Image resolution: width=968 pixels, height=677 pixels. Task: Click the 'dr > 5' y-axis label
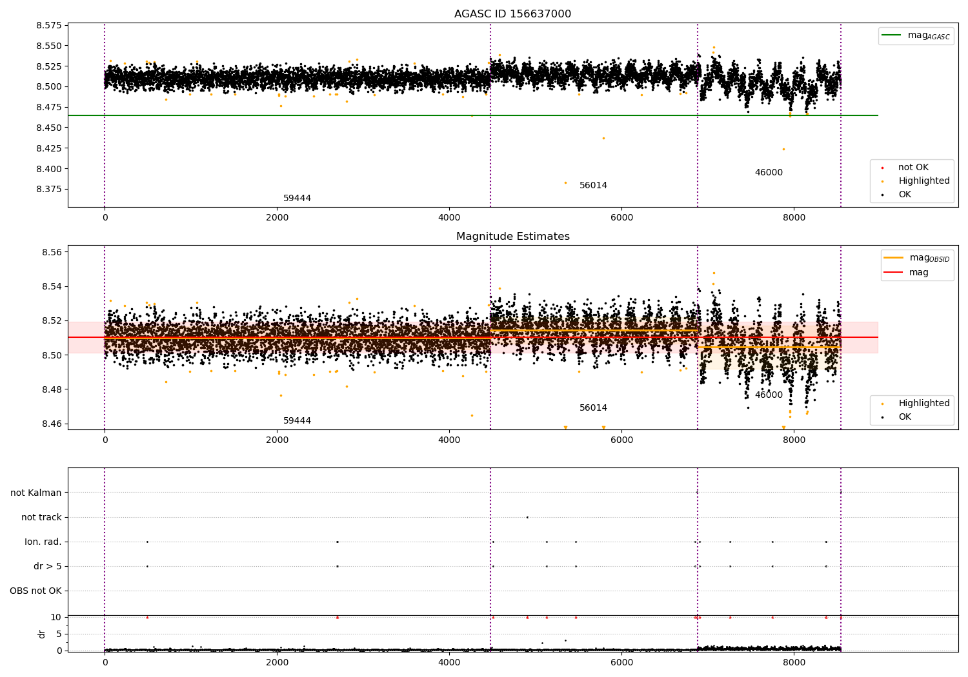[x=48, y=567]
